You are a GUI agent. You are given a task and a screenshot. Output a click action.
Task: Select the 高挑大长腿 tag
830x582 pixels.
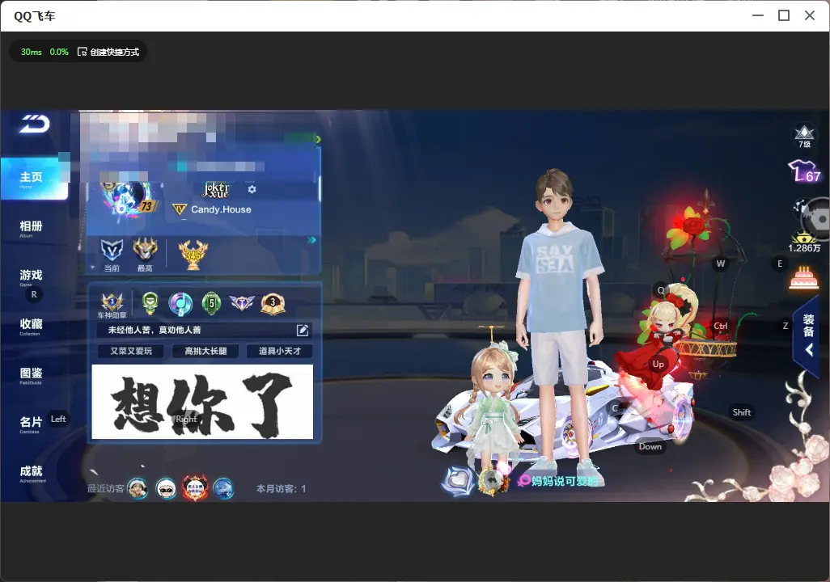pos(205,352)
